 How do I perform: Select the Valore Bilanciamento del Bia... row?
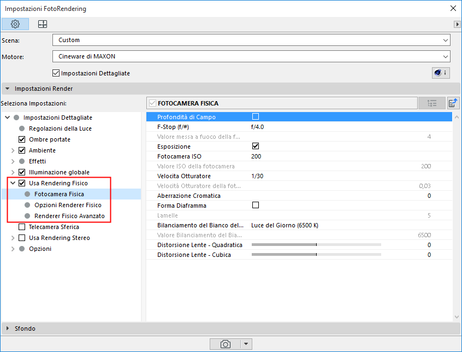click(299, 235)
